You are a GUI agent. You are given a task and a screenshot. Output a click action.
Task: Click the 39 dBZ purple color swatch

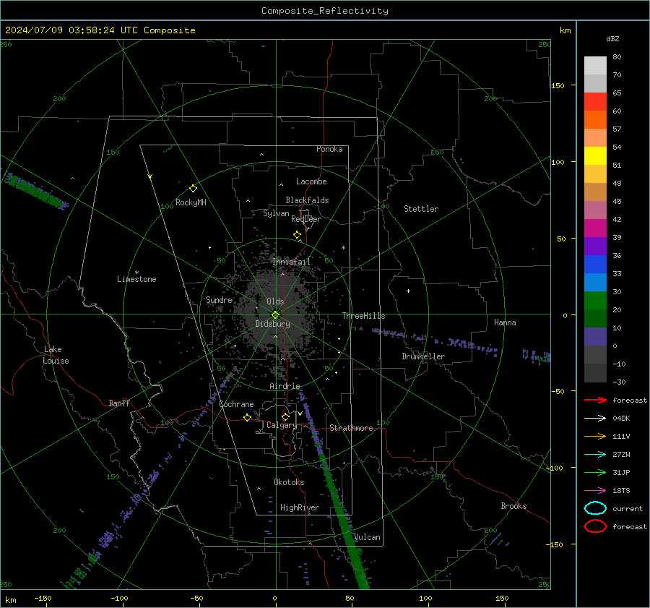(595, 246)
